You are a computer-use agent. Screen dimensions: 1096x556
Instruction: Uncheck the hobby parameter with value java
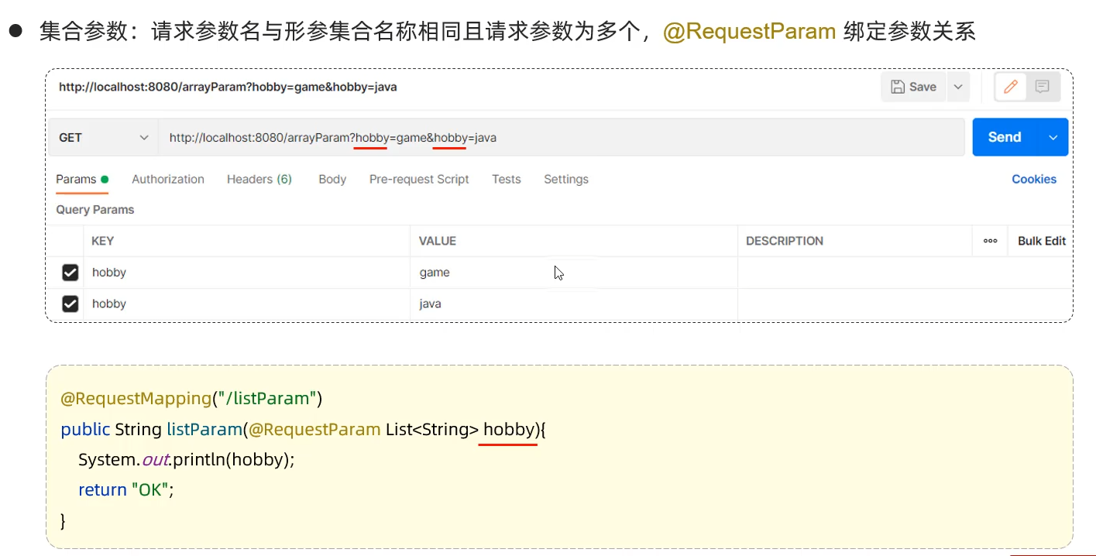[x=70, y=303]
